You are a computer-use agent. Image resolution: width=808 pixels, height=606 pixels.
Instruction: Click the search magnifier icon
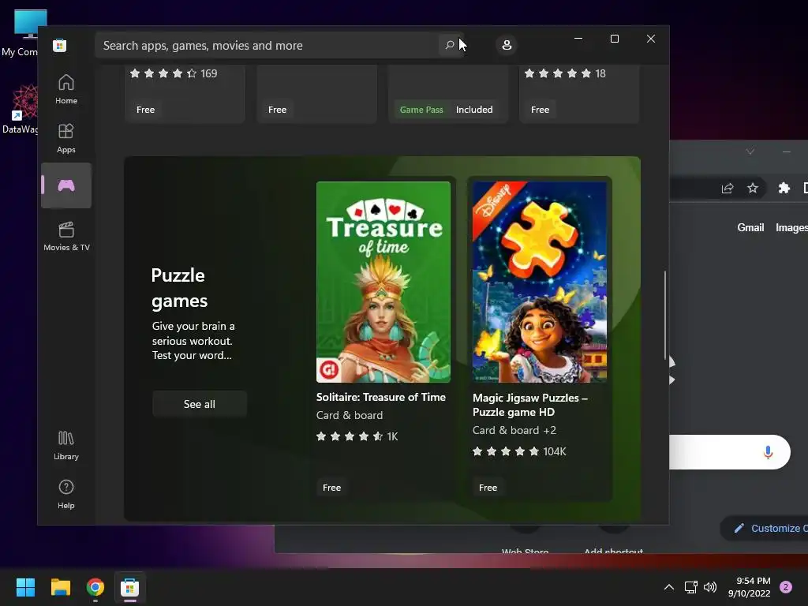(449, 45)
